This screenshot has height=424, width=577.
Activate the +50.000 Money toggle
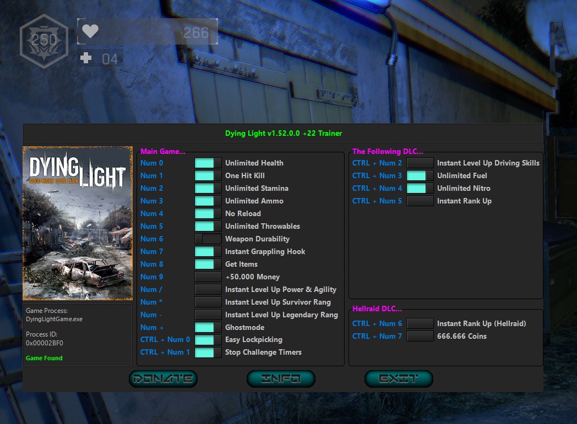(208, 277)
